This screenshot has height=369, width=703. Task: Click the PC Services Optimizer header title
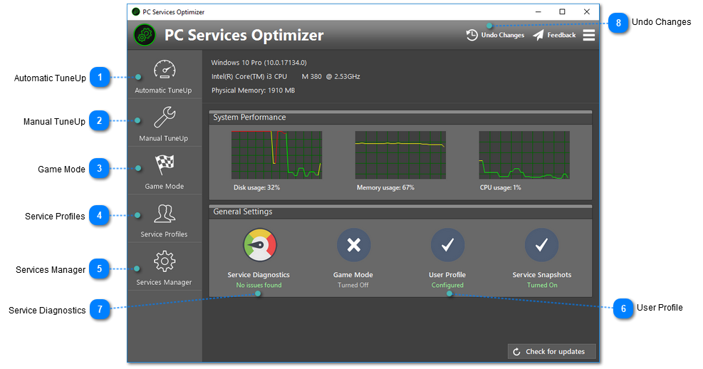click(244, 35)
